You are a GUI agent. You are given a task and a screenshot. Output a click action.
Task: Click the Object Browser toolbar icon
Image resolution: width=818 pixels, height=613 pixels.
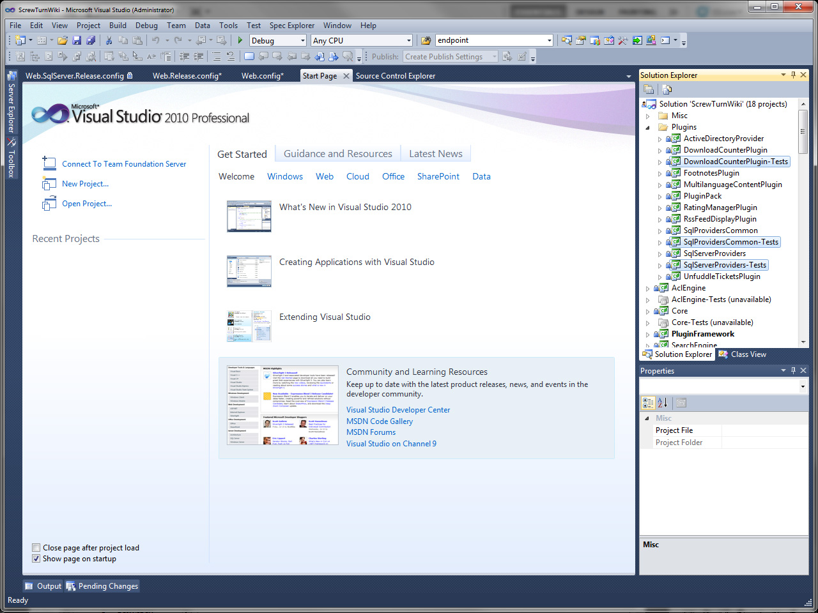point(609,40)
